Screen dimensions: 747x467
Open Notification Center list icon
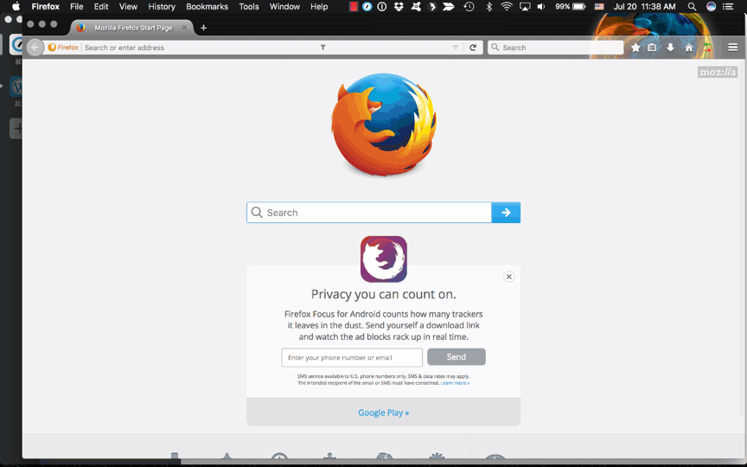(x=728, y=7)
